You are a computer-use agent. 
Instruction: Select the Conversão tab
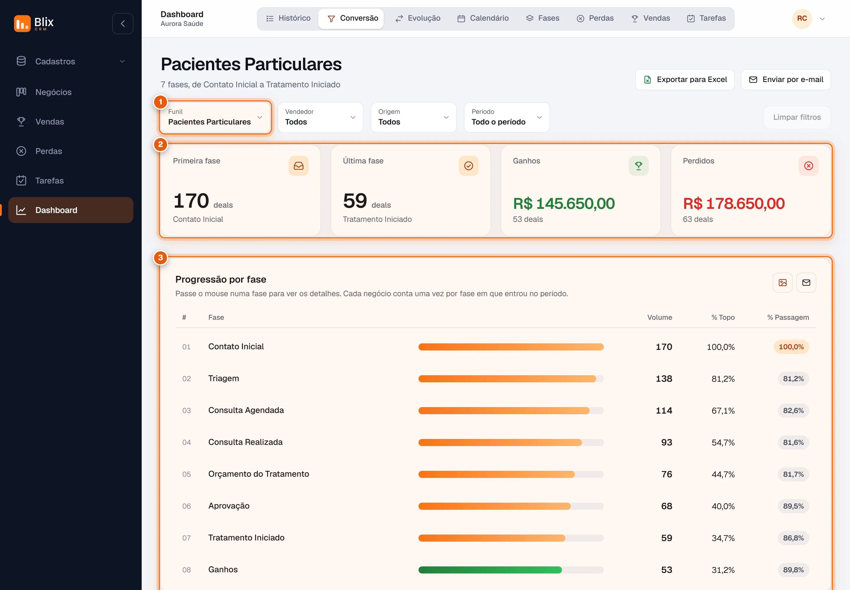pos(351,18)
